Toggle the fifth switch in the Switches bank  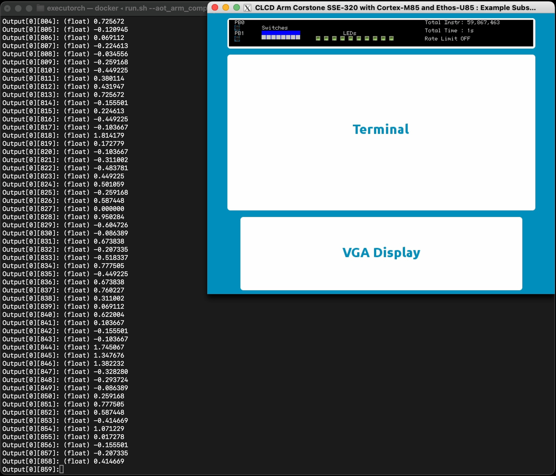click(x=283, y=36)
